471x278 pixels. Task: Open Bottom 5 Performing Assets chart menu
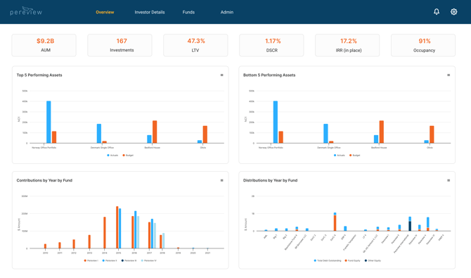449,75
